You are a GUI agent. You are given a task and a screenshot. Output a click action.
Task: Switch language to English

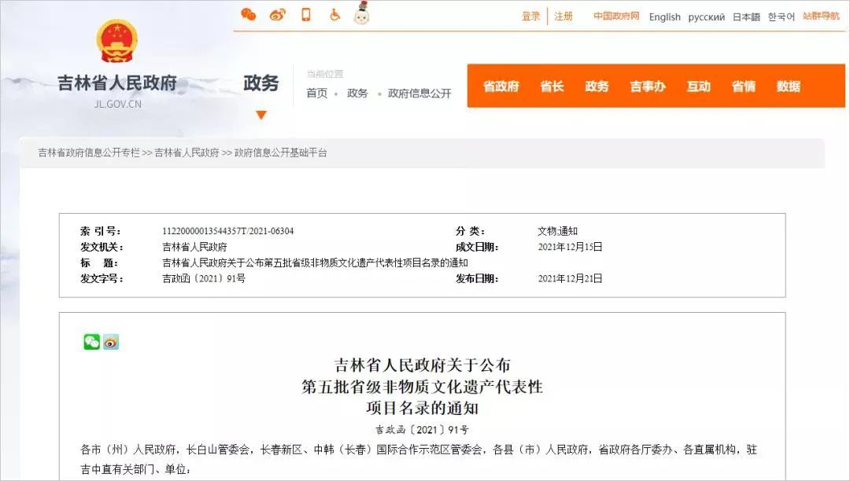[664, 17]
